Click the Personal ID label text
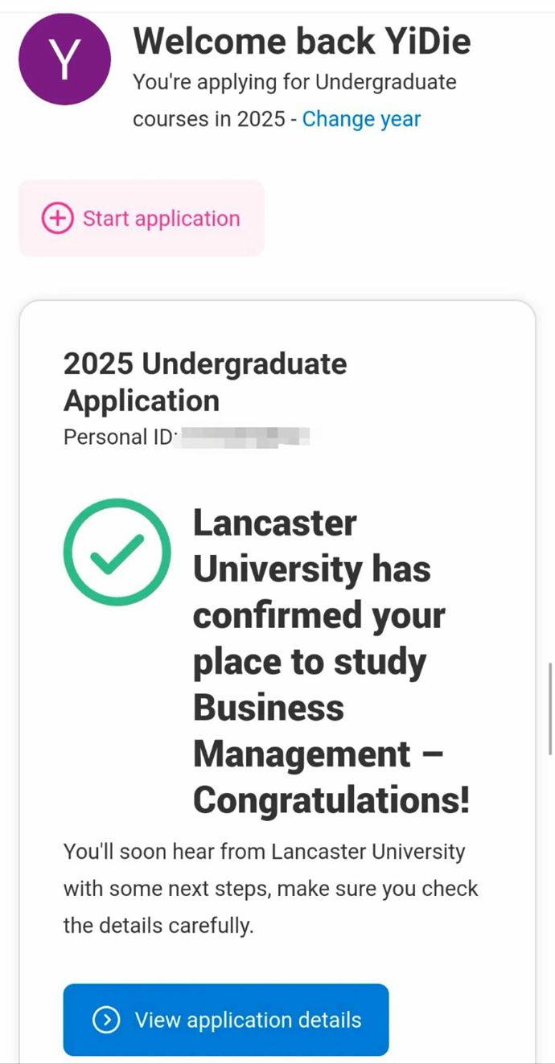The image size is (555, 1064). 118,438
